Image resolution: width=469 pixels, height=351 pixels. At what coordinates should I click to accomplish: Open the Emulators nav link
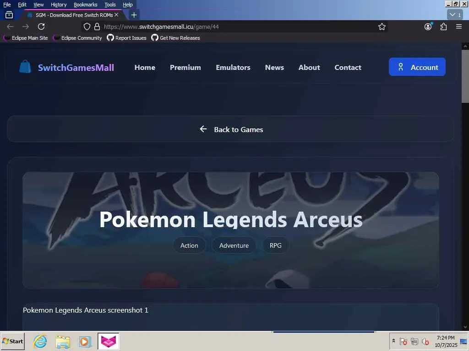[x=233, y=68]
